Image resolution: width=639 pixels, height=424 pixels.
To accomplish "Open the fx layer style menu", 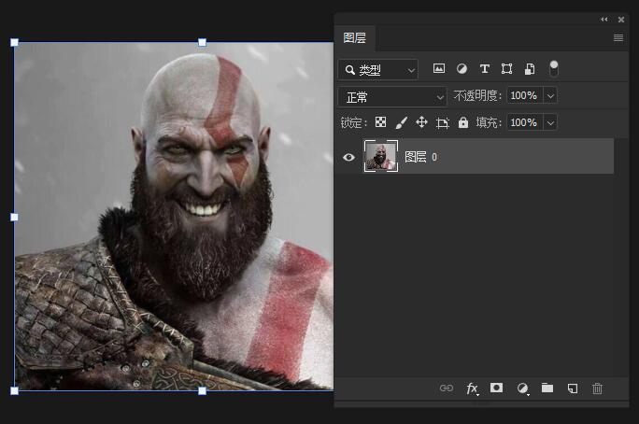I will click(x=472, y=389).
